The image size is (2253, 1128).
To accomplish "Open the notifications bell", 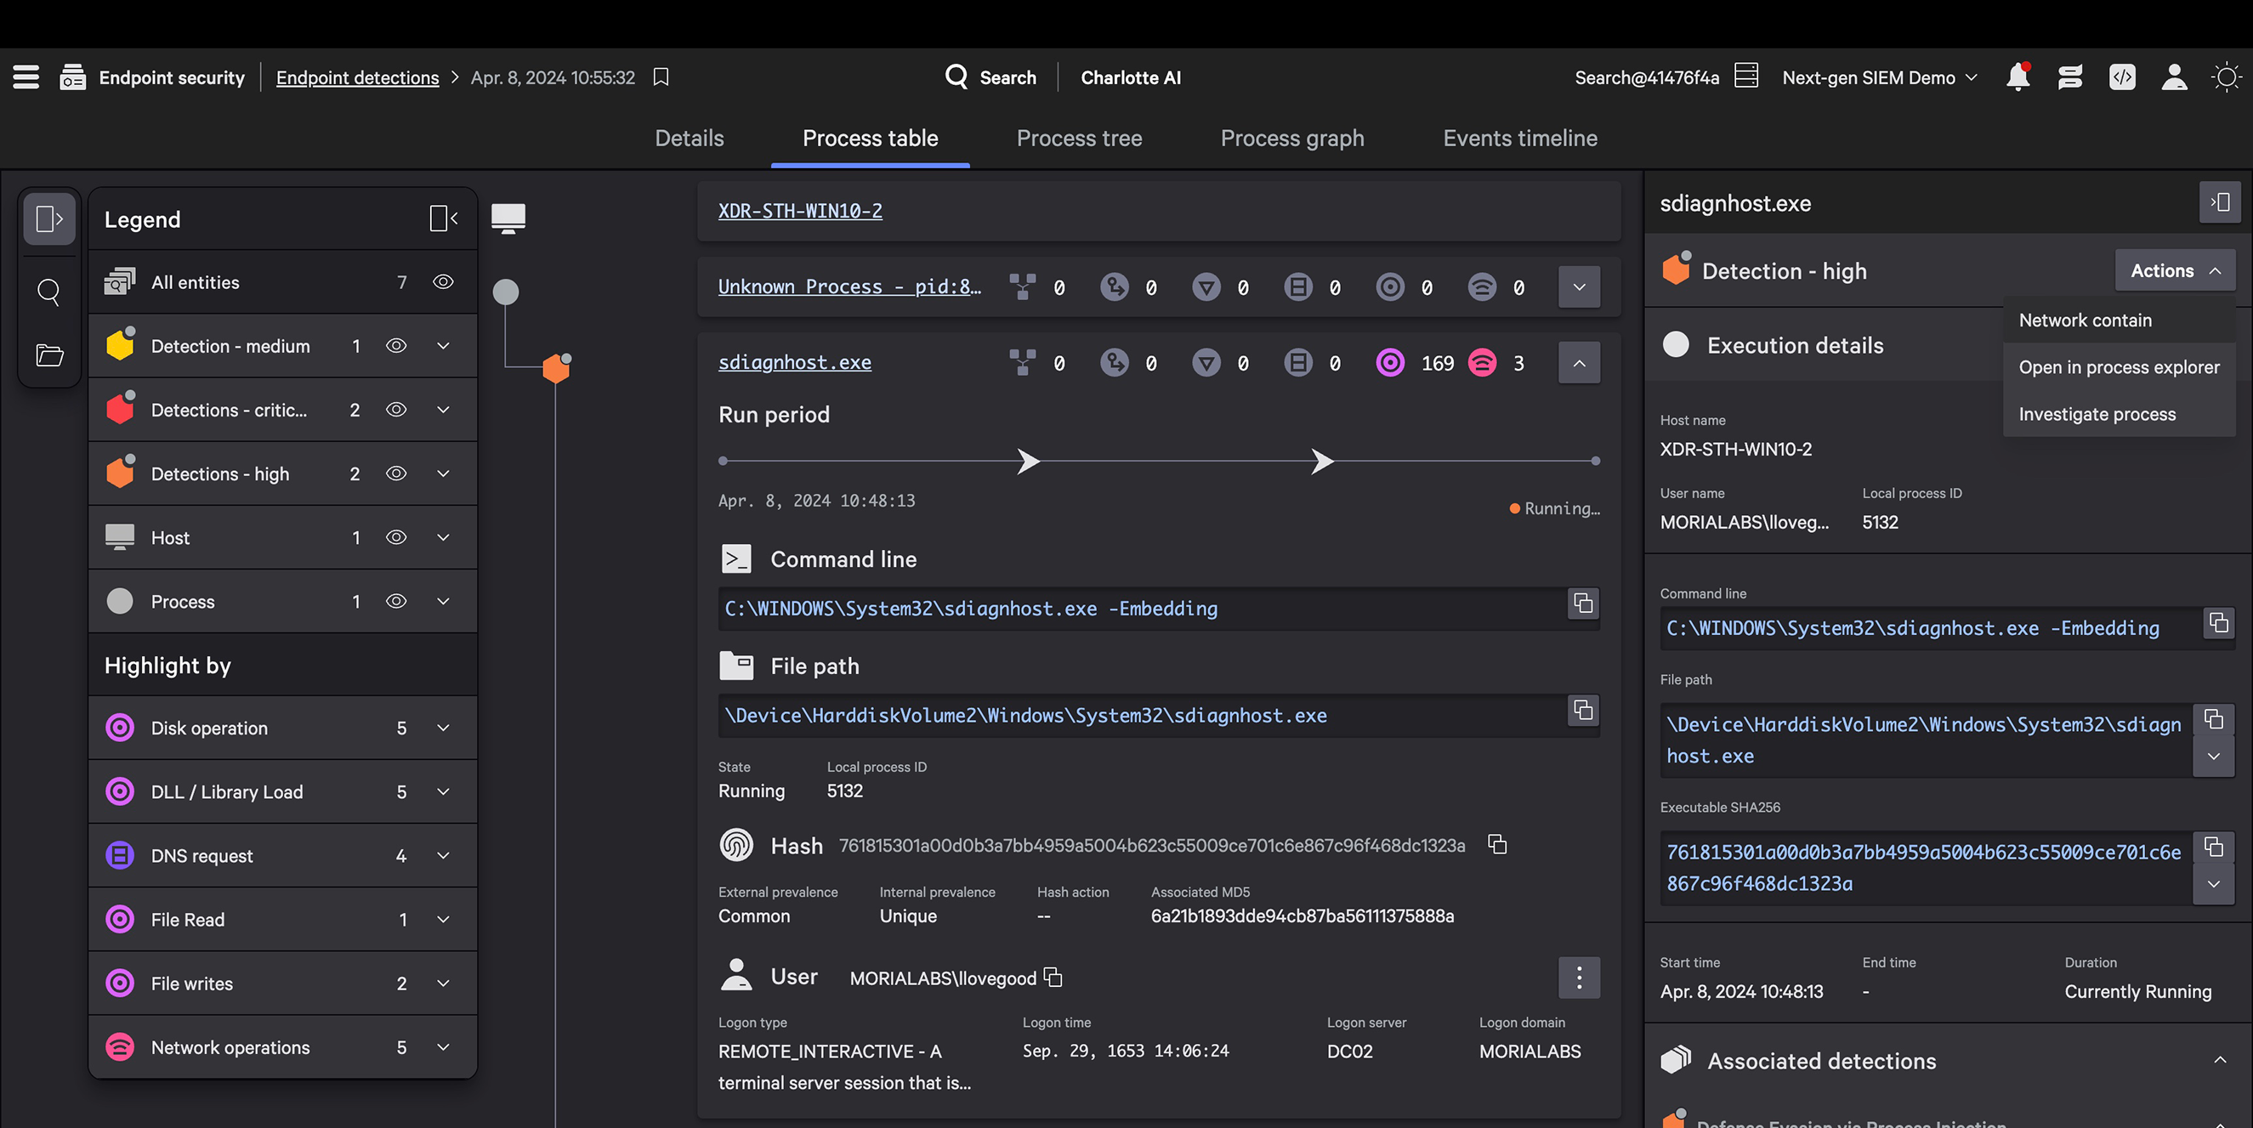I will (x=2018, y=77).
